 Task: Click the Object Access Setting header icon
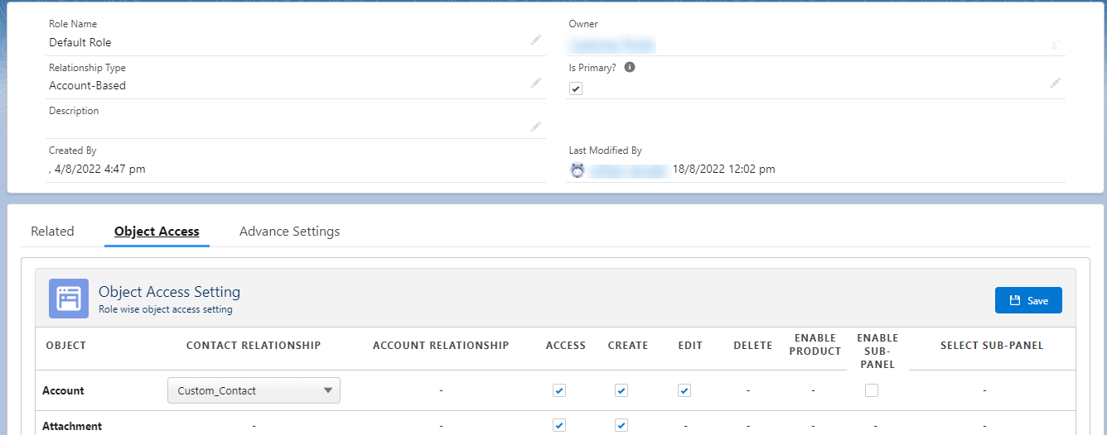[69, 299]
